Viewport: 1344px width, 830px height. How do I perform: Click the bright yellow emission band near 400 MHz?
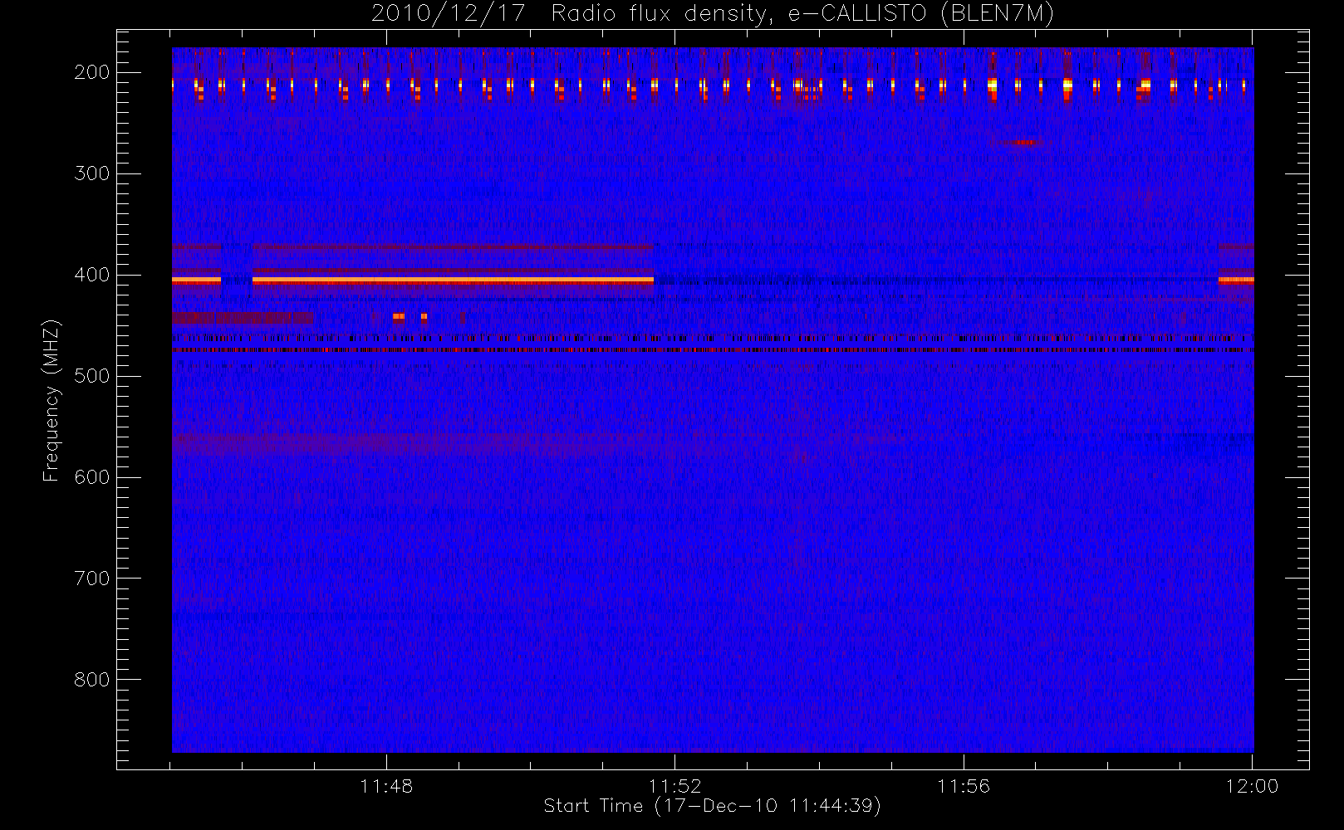[x=453, y=281]
